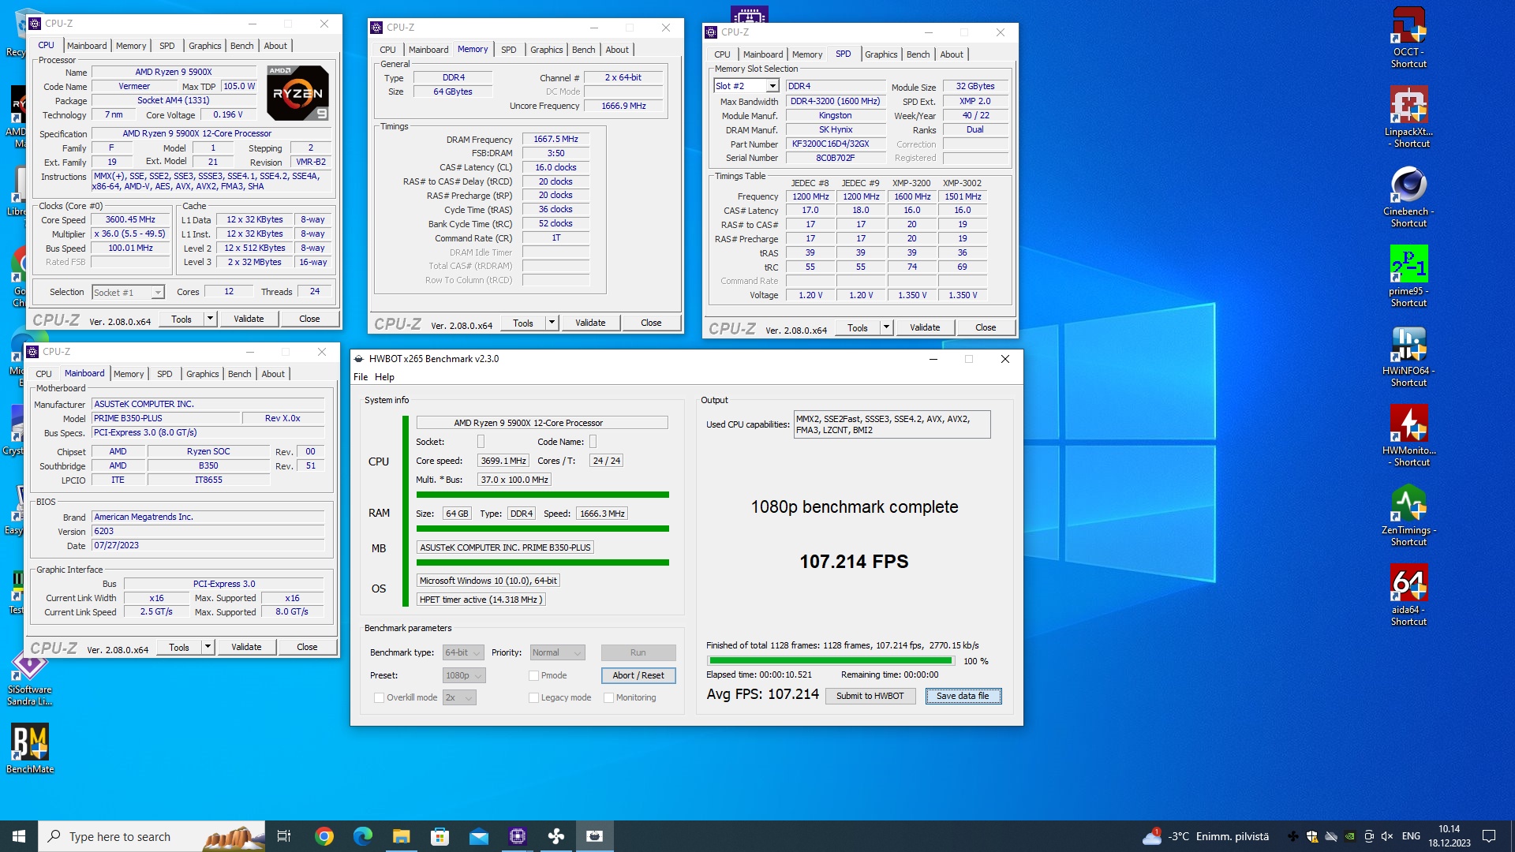The width and height of the screenshot is (1515, 852).
Task: Switch to SPD tab in CPU-Z Mainboard window
Action: tap(164, 374)
